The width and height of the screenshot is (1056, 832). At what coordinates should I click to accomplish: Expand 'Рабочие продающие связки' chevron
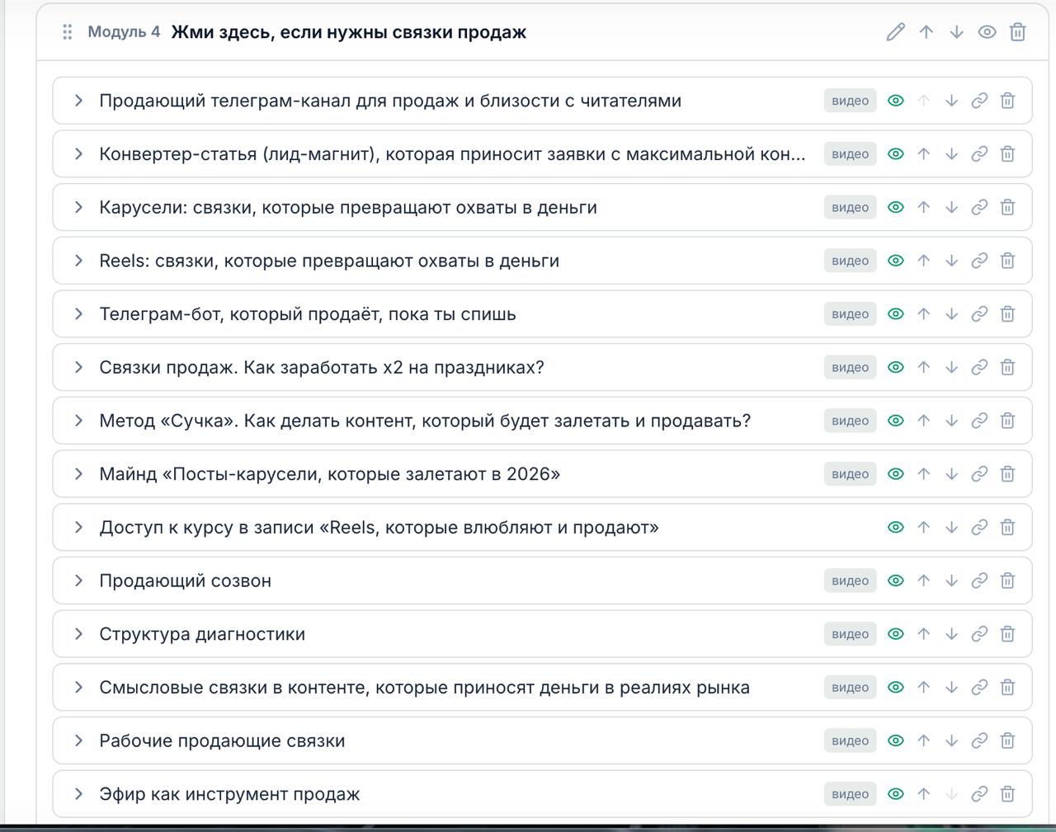coord(78,740)
